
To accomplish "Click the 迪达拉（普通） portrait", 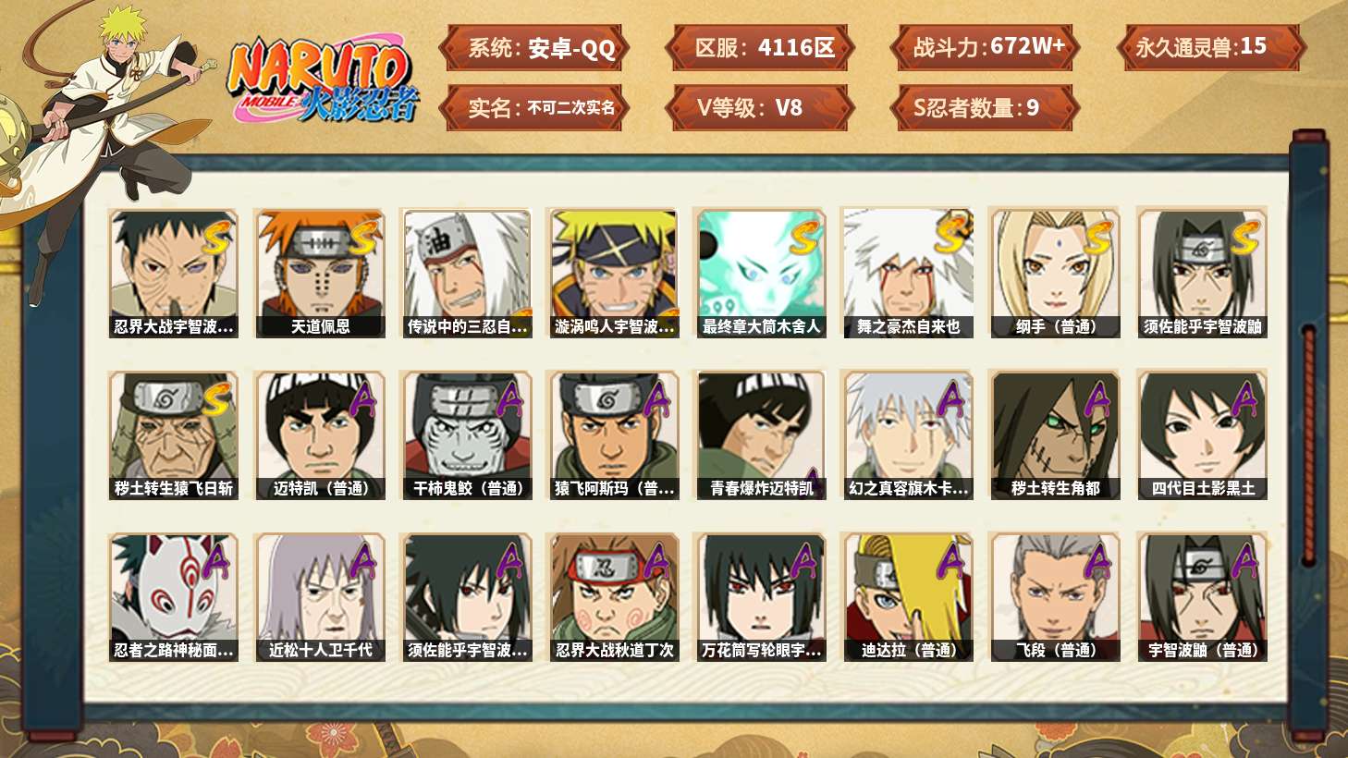I will point(908,597).
